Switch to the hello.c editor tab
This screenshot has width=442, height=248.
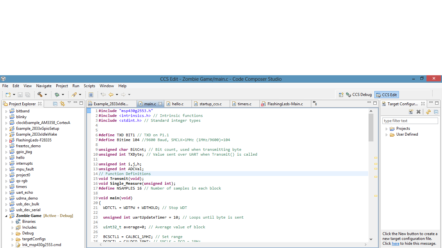178,104
